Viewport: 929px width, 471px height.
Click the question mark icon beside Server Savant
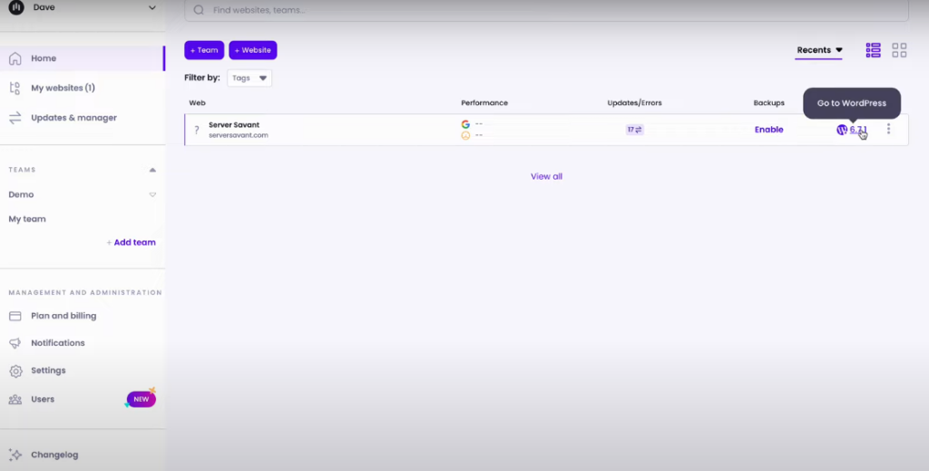196,130
